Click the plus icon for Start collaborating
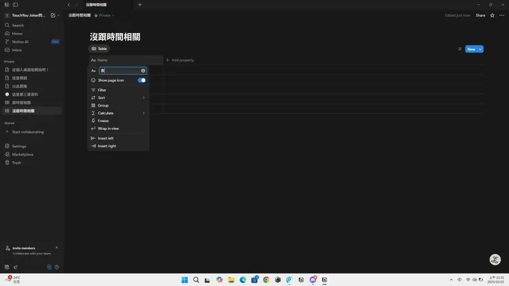509x286 pixels. [7, 132]
